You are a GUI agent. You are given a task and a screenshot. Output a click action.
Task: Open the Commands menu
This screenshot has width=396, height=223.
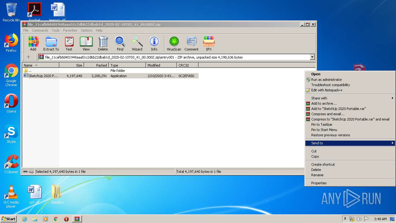coord(40,30)
